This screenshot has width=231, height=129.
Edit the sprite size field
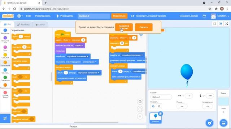coord(182,106)
